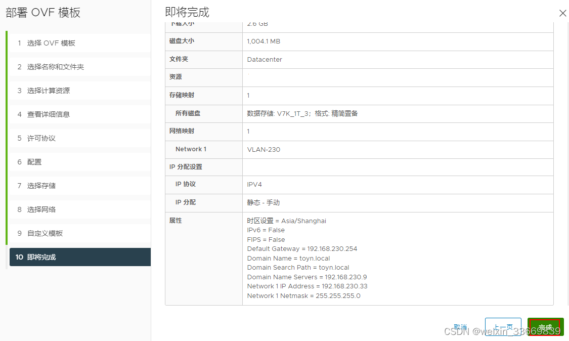The image size is (569, 341).
Task: Click the 上一页 previous page button
Action: (x=503, y=327)
